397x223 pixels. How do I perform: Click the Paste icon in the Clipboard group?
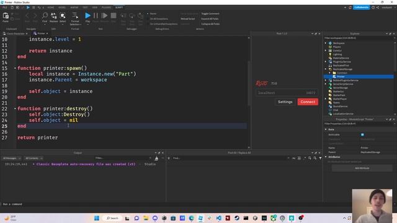pos(6,16)
